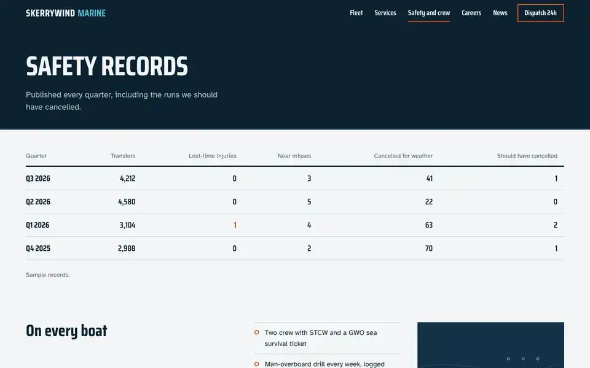Screen dimensions: 590x368
Task: Select the 'On every boat' heading
Action: [x=66, y=331]
